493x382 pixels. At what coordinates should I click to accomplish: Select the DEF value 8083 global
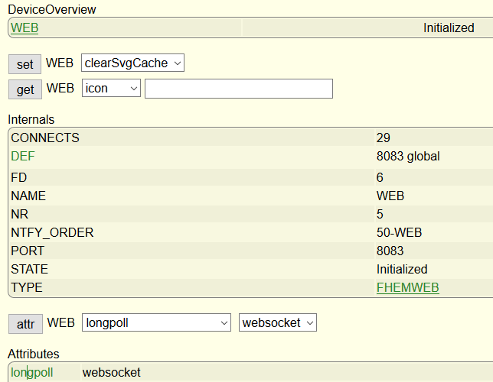(x=408, y=157)
